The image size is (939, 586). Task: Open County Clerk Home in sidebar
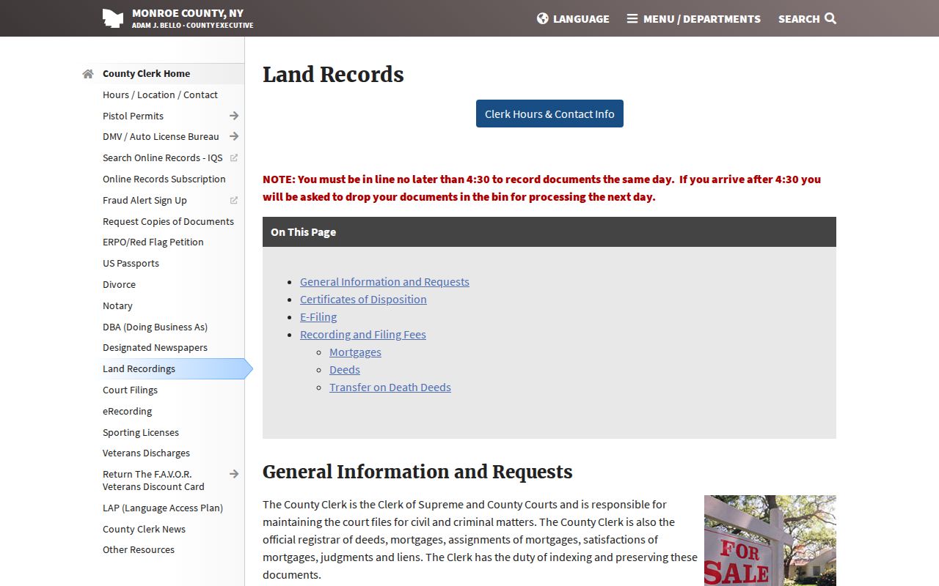click(x=146, y=73)
